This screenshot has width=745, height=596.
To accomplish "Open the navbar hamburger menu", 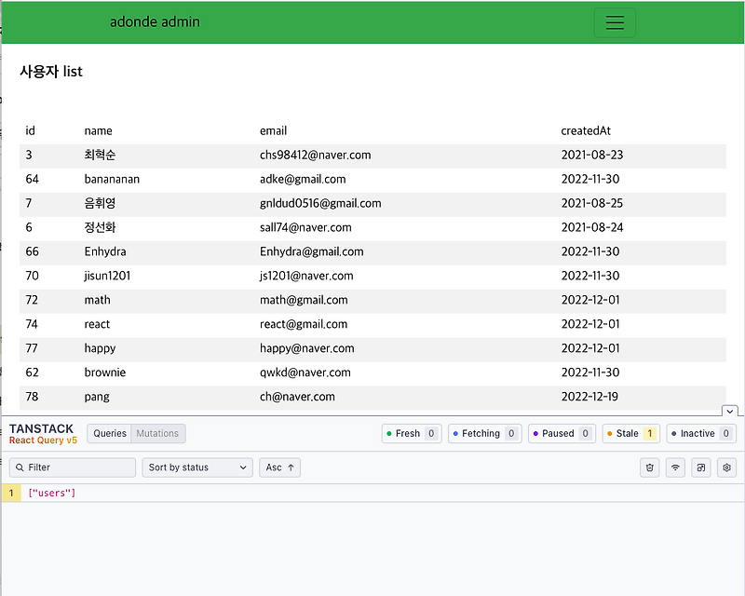I will coord(615,22).
